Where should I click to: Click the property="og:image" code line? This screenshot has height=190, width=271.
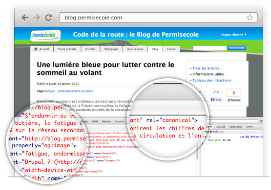pyautogui.click(x=44, y=146)
